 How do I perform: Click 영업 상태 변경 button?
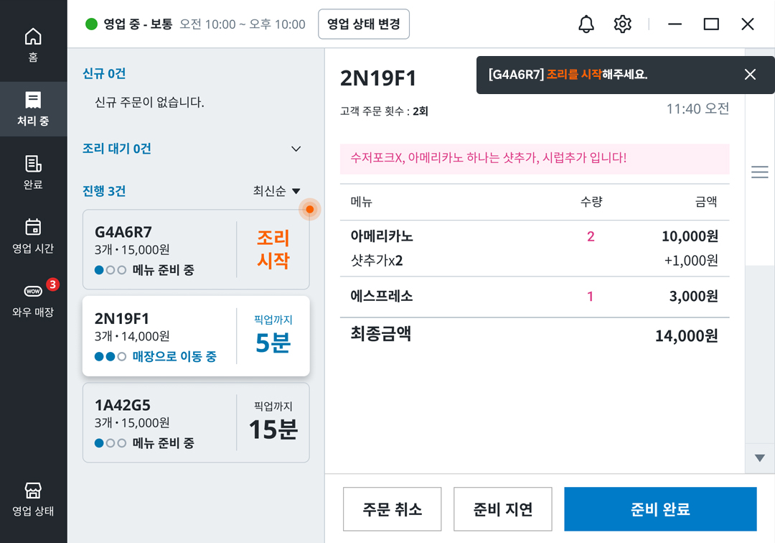click(x=364, y=24)
